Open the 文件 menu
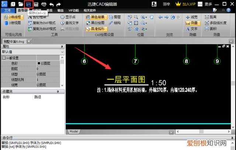Image resolution: width=236 pixels, height=150 pixels. pyautogui.click(x=8, y=10)
